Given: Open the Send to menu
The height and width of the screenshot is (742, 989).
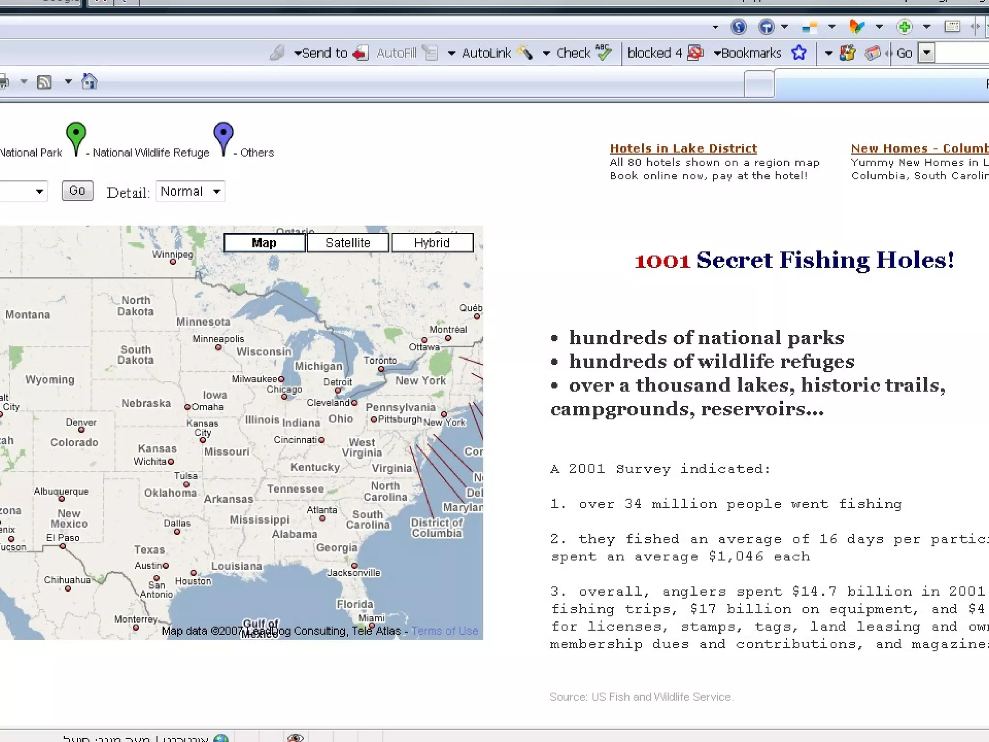Looking at the screenshot, I should click(321, 53).
